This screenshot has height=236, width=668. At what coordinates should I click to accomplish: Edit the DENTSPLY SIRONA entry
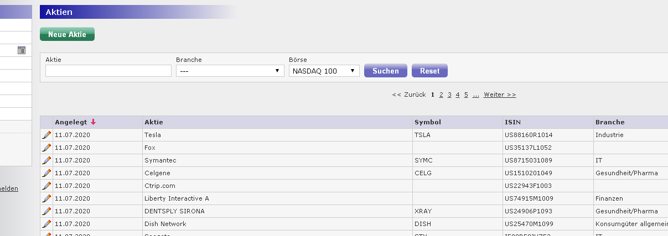coord(46,211)
